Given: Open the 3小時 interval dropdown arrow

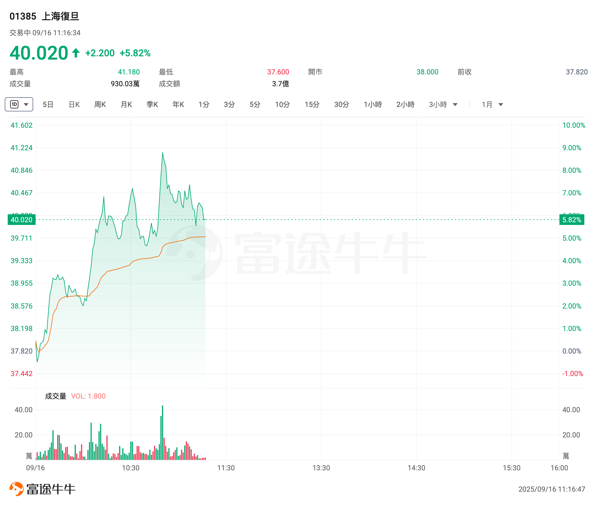Looking at the screenshot, I should pyautogui.click(x=455, y=104).
